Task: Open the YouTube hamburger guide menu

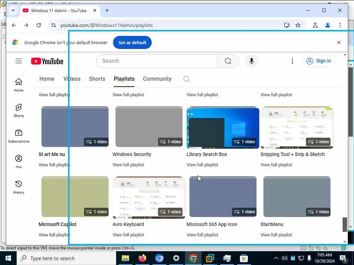Action: click(x=19, y=61)
